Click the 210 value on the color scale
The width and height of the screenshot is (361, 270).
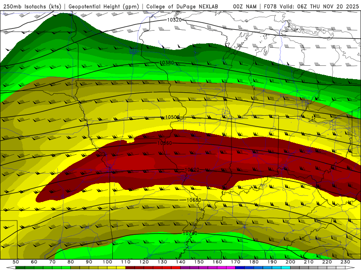click(309, 262)
